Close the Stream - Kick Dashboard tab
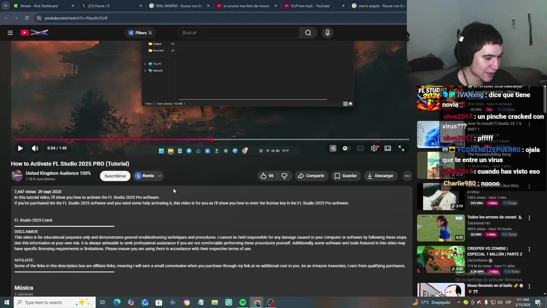The width and height of the screenshot is (547, 308). click(73, 6)
